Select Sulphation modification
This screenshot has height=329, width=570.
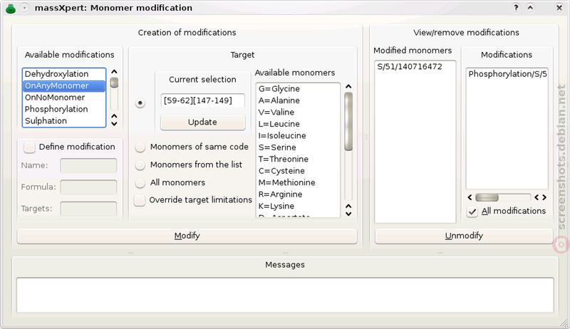point(64,120)
